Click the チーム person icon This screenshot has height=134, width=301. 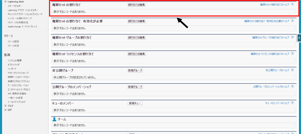point(54,119)
